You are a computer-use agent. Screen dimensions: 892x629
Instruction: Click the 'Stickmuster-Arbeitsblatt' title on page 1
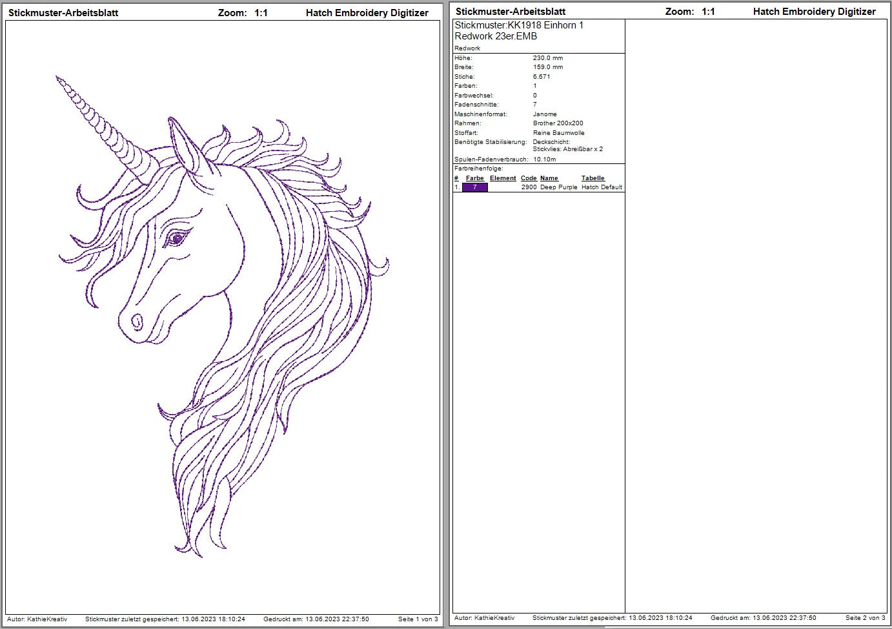(63, 12)
